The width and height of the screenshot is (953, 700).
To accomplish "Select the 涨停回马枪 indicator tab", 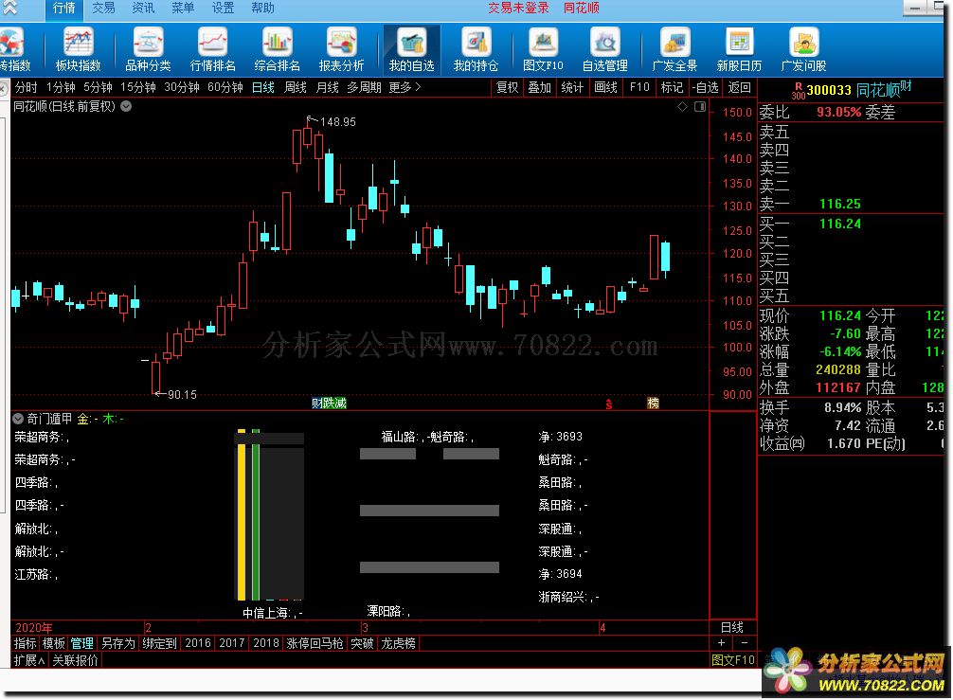I will tap(315, 643).
